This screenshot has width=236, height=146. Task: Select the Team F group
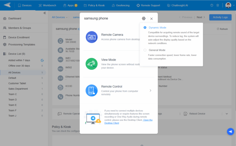tap(12, 110)
